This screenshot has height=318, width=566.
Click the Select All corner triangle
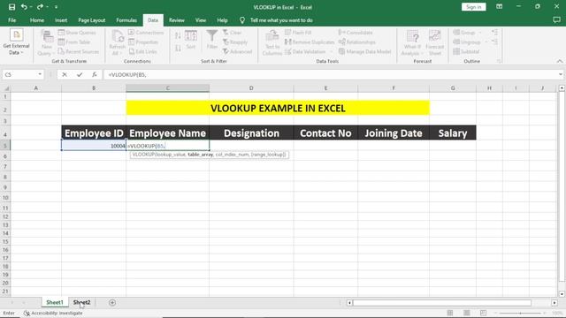click(5, 88)
